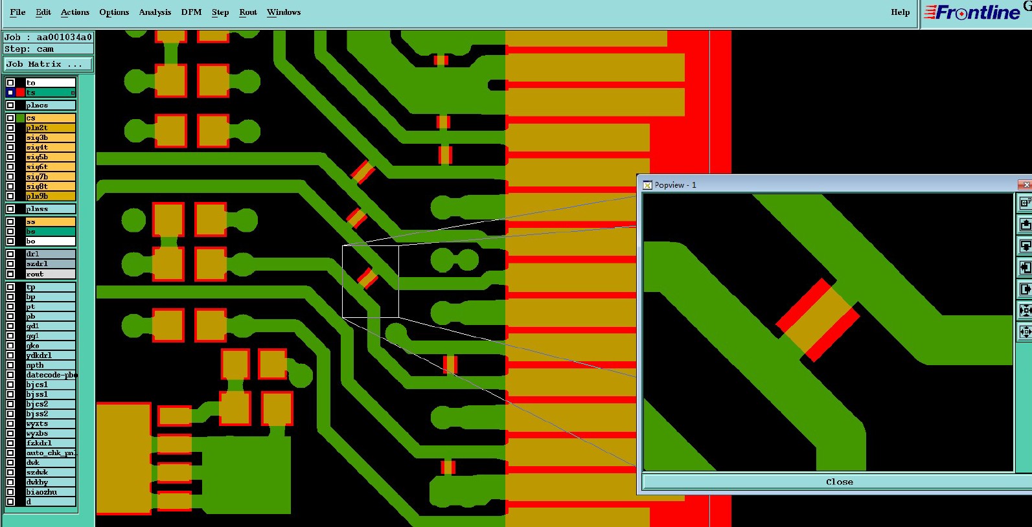Open the Job Matrix
1032x527 pixels.
pos(49,64)
